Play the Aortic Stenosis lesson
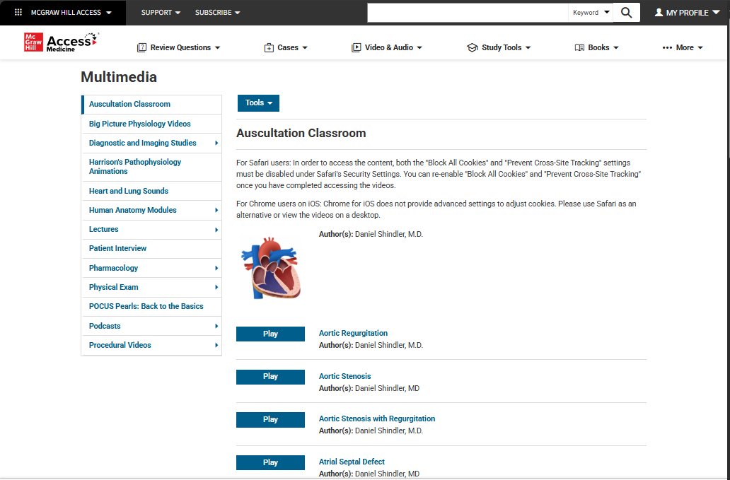 (270, 377)
